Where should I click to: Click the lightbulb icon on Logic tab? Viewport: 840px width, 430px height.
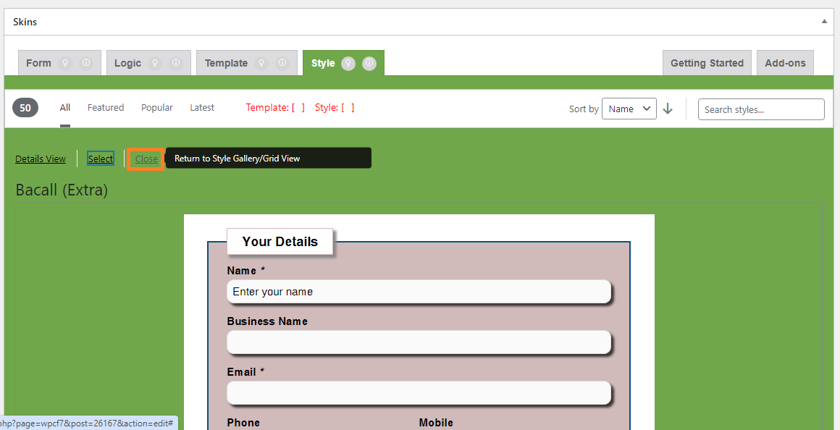(154, 63)
